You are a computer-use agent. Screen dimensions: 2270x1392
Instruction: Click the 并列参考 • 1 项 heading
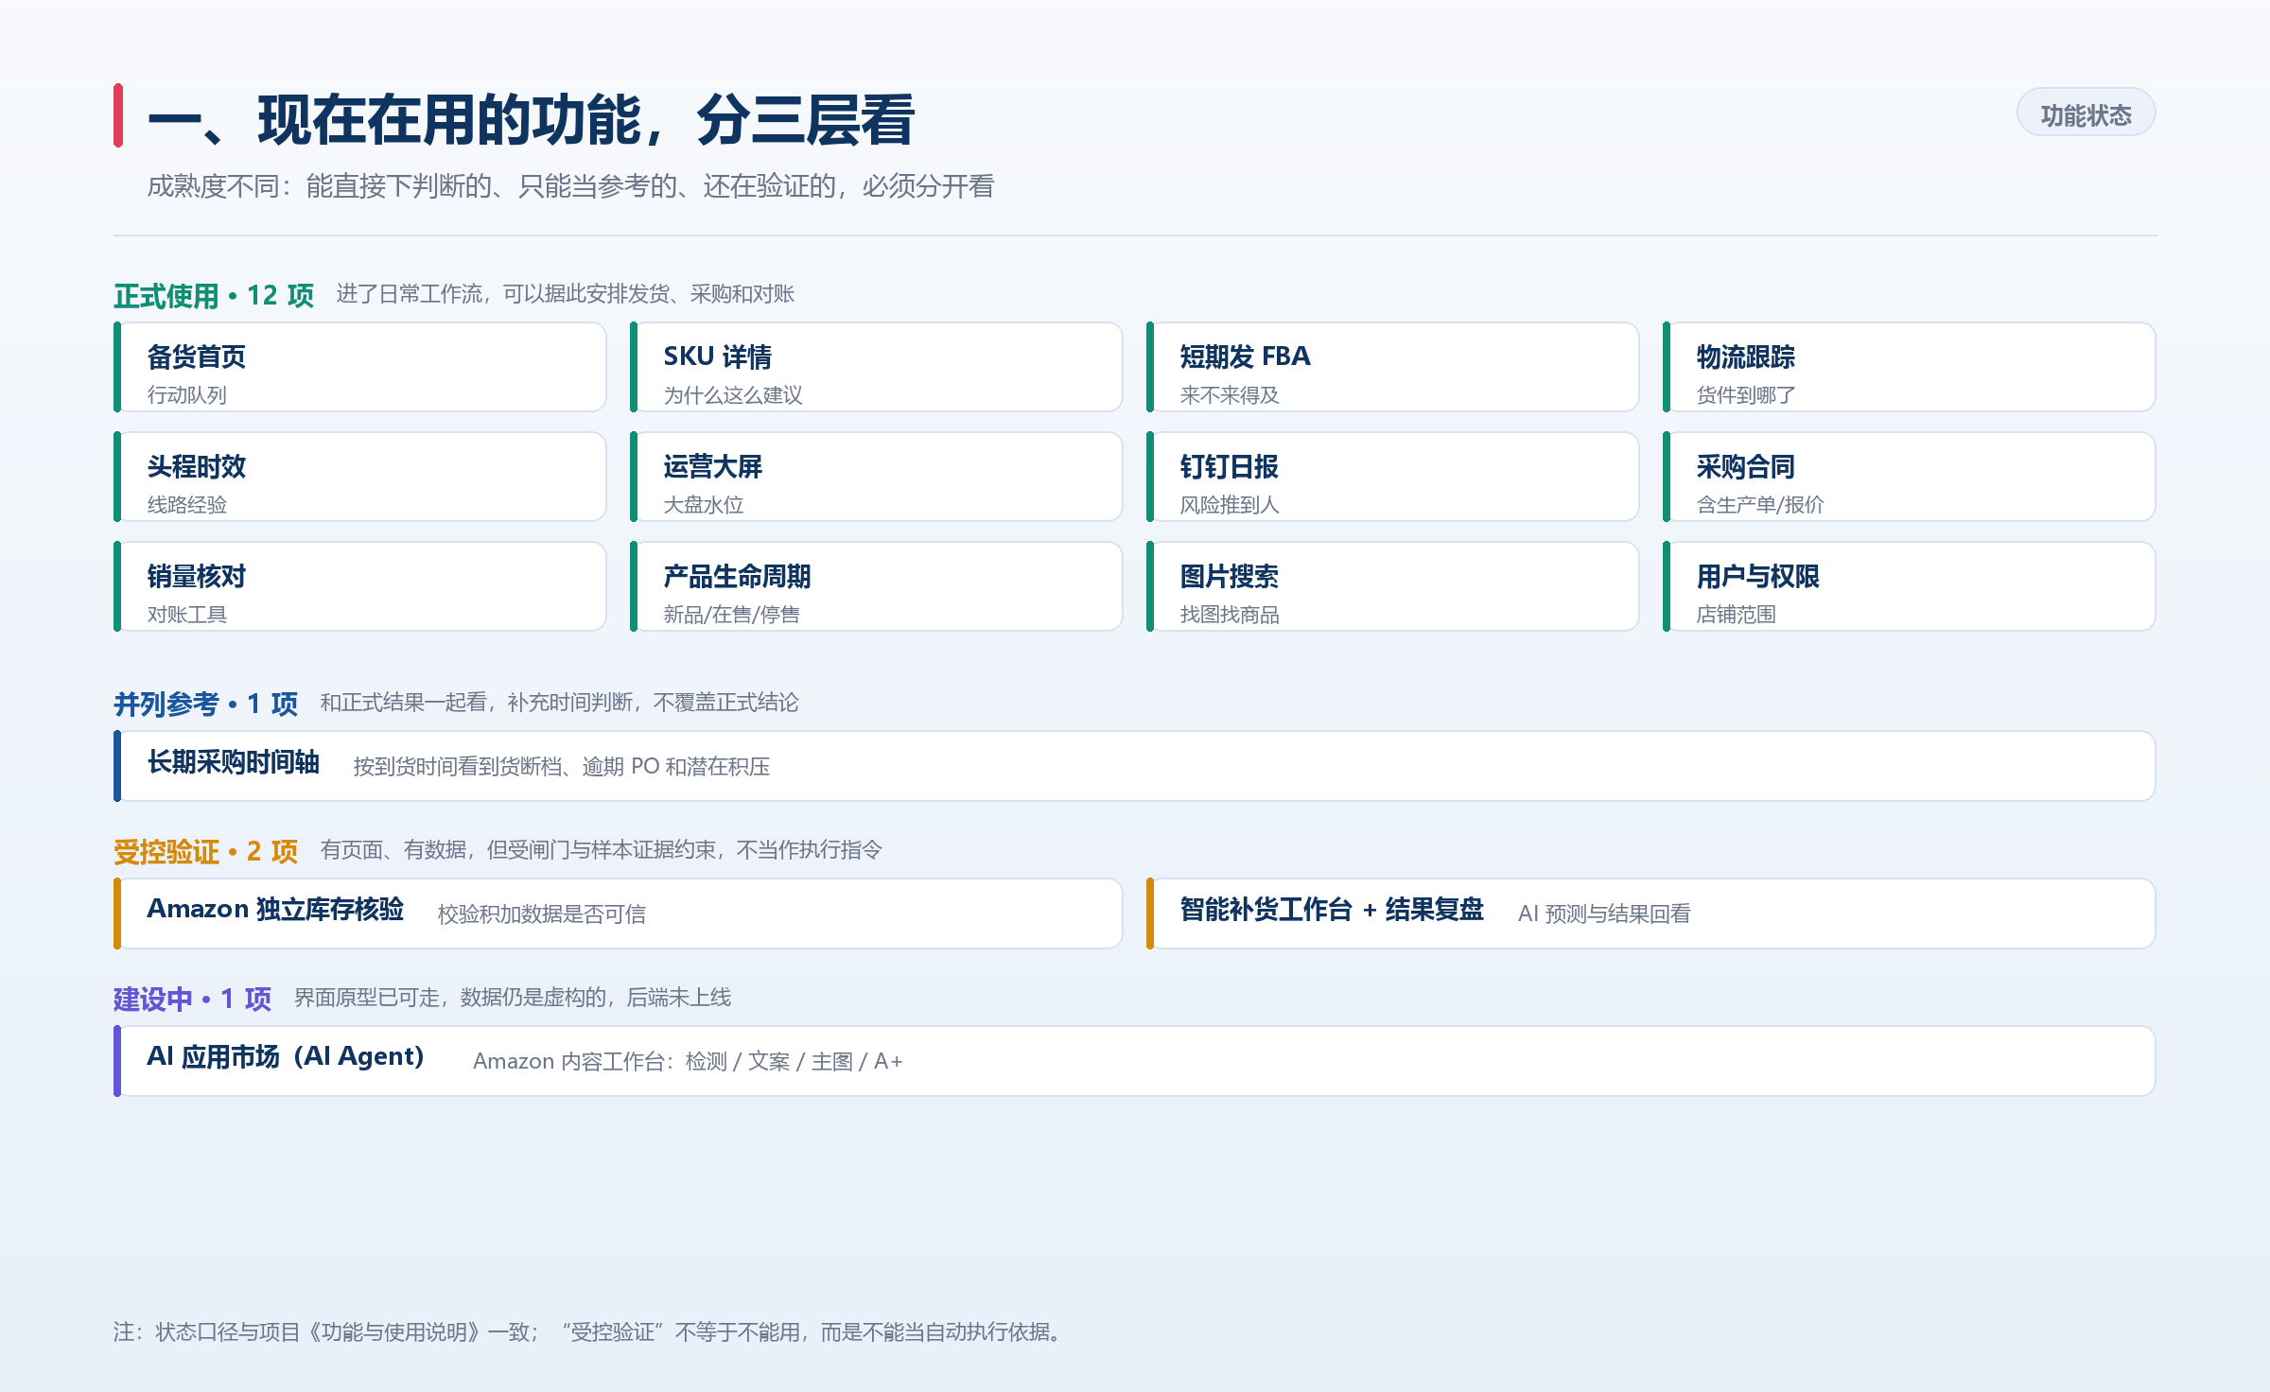pos(205,704)
